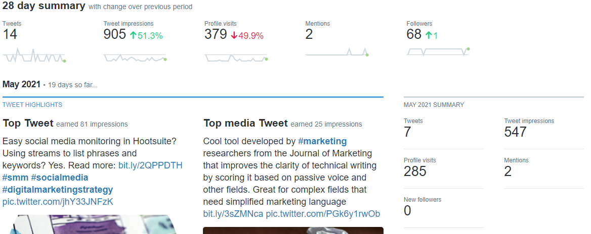Open pic.twitter.com/jhY33JNFzK media link
Image resolution: width=591 pixels, height=234 pixels.
pyautogui.click(x=58, y=202)
